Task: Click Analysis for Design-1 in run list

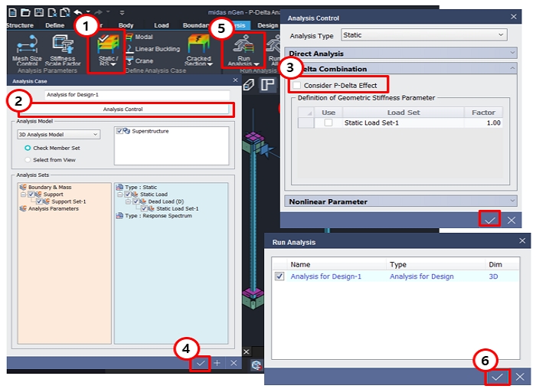Action: coord(326,276)
